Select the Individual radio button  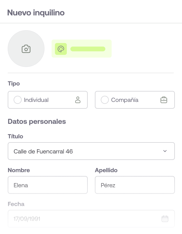tap(17, 100)
